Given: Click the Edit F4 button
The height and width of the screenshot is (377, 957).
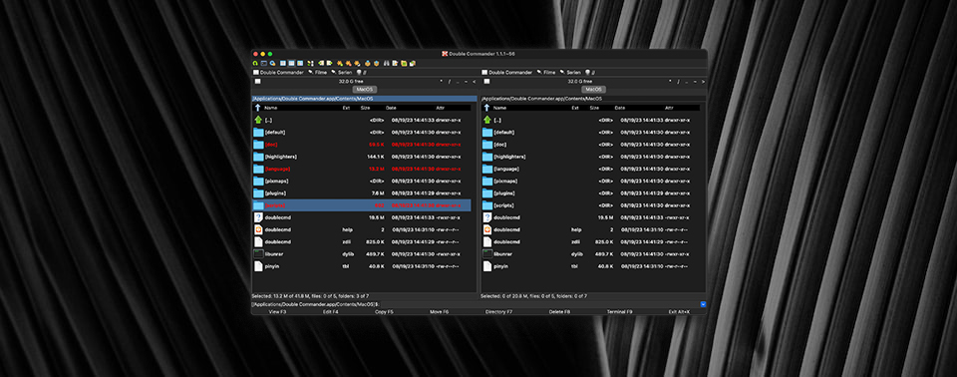Looking at the screenshot, I should click(330, 311).
